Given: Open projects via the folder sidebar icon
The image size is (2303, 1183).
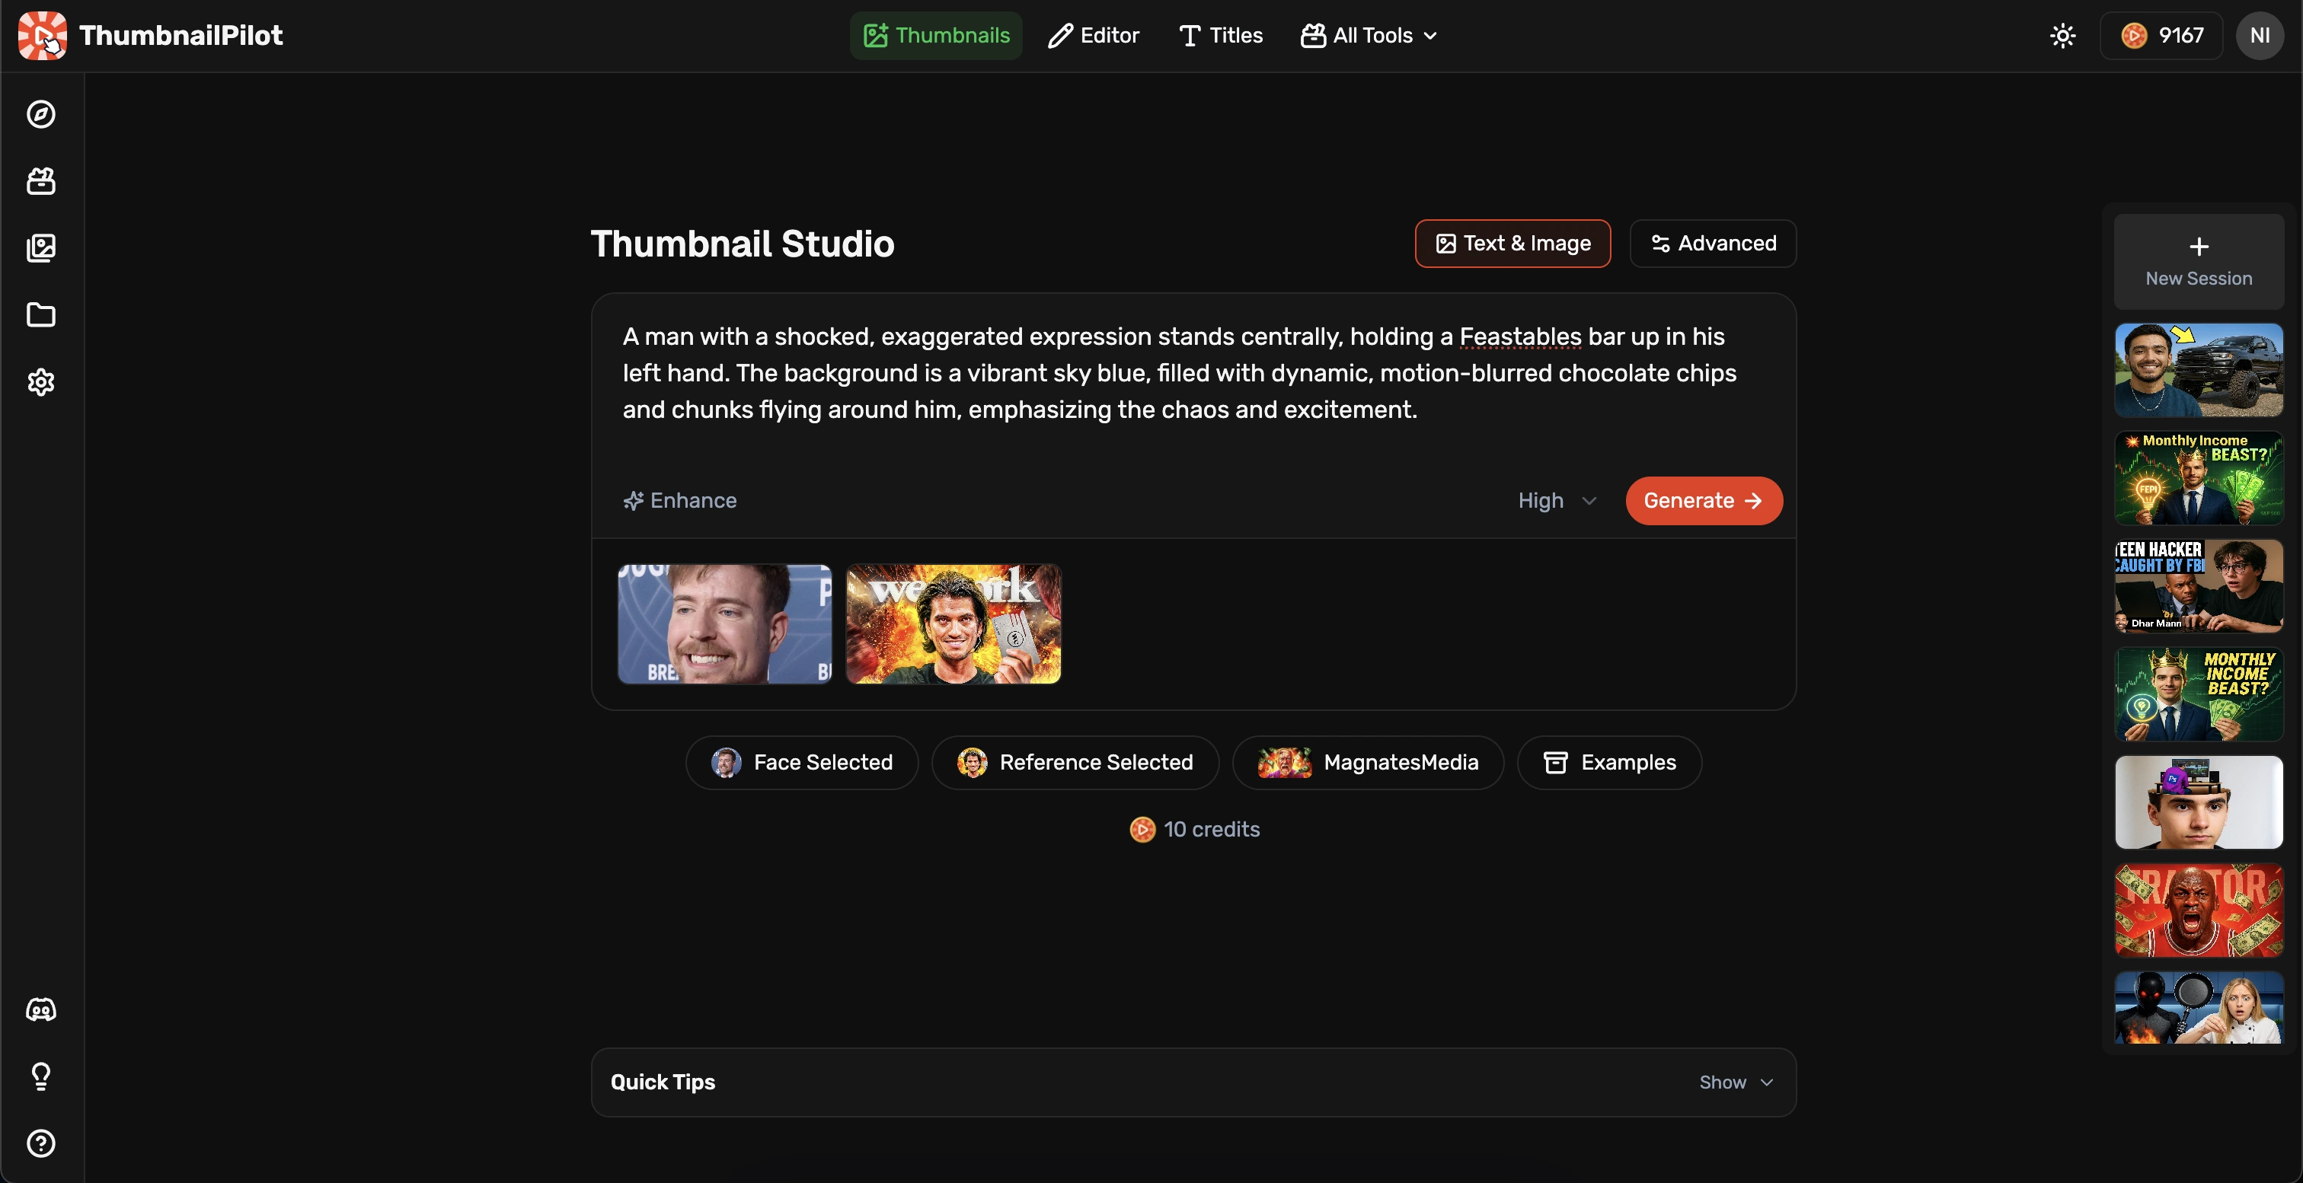Looking at the screenshot, I should (x=41, y=315).
